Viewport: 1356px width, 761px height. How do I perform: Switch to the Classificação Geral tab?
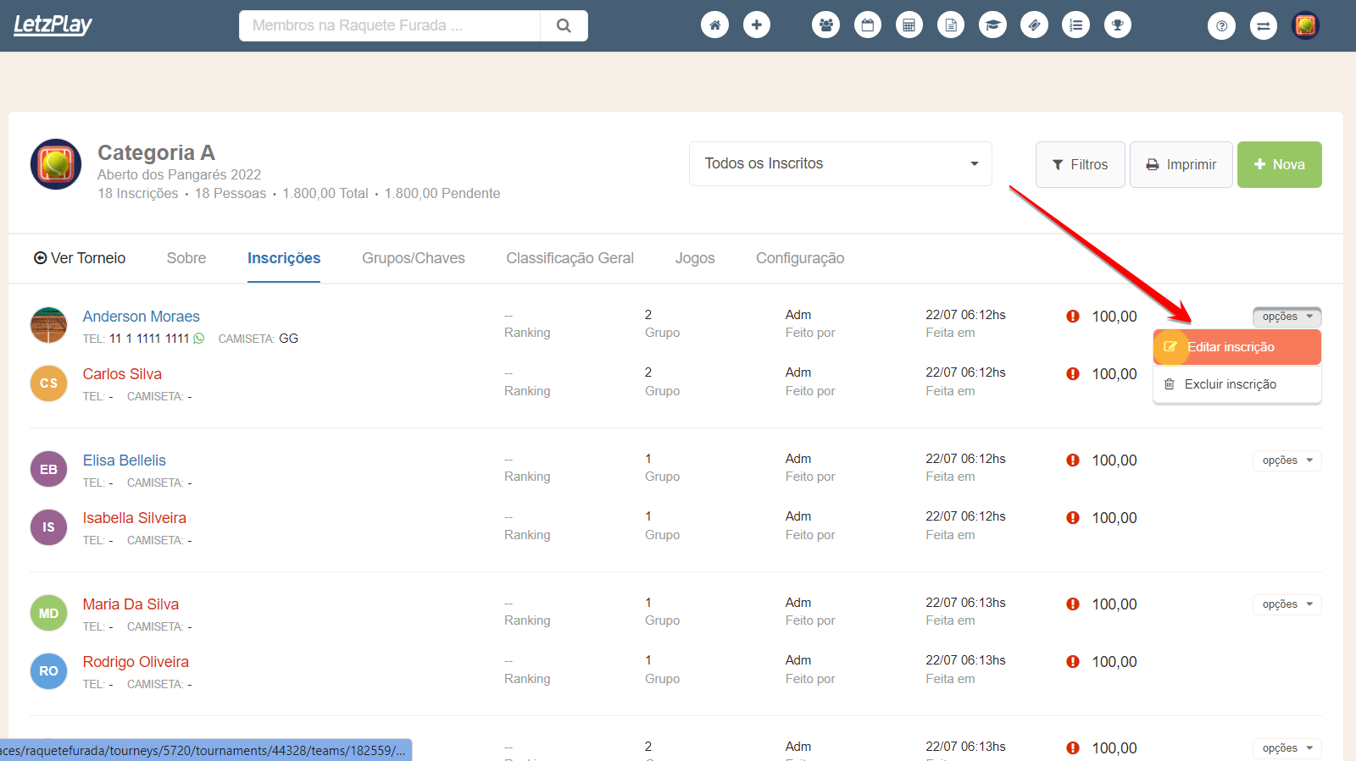coord(570,258)
